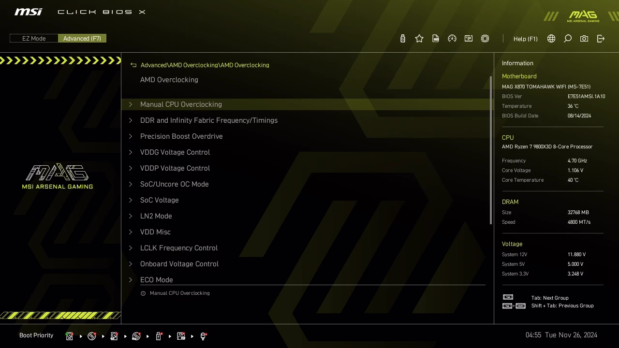Click the 4800 MT/s DRAM speed value
This screenshot has height=348, width=619.
tap(579, 222)
